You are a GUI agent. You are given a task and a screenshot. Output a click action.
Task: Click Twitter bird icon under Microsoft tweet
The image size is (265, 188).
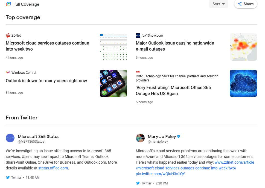click(8, 178)
